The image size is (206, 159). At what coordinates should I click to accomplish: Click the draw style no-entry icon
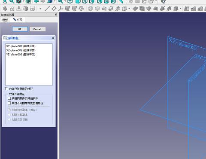coord(19,1)
